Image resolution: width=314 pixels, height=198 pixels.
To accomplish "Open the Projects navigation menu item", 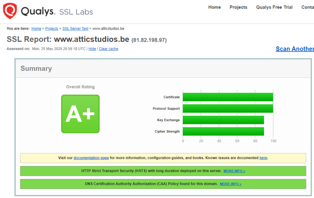I will (x=238, y=7).
